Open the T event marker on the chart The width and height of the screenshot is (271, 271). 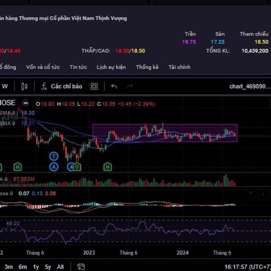[x=54, y=156]
